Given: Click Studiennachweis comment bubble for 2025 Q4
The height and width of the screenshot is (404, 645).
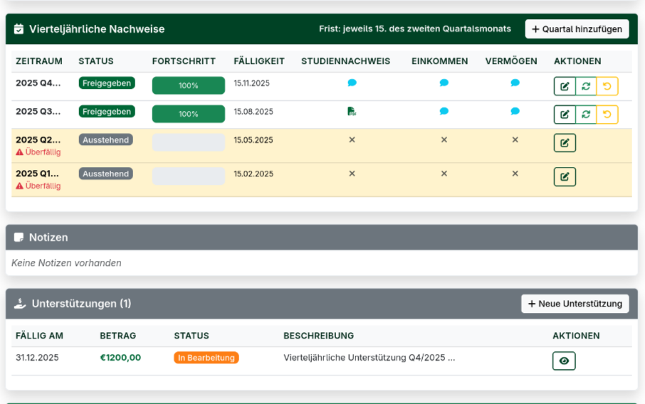Looking at the screenshot, I should (x=352, y=83).
